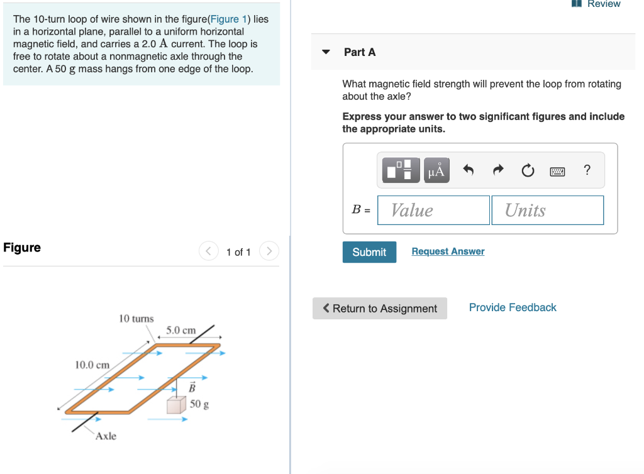Click Return to Assignment
Viewport: 644px width, 474px height.
(379, 308)
